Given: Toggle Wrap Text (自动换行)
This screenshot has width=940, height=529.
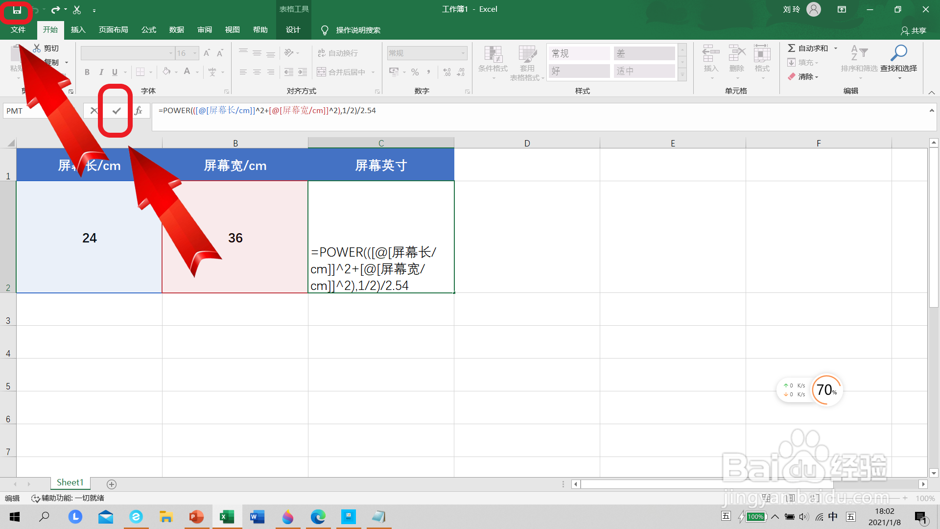Looking at the screenshot, I should (x=338, y=53).
